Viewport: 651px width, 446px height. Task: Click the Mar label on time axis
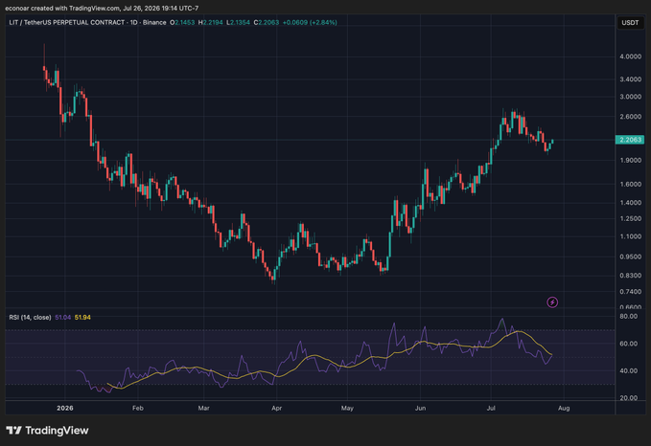203,409
